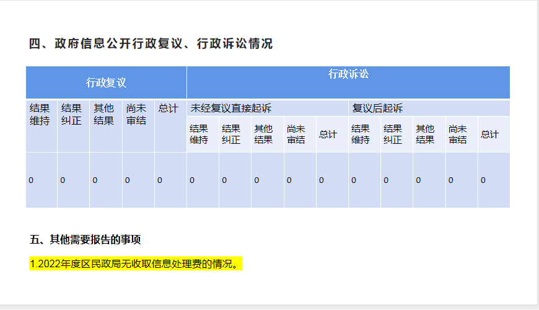Select 其他结果 under 行政复议

(x=105, y=126)
